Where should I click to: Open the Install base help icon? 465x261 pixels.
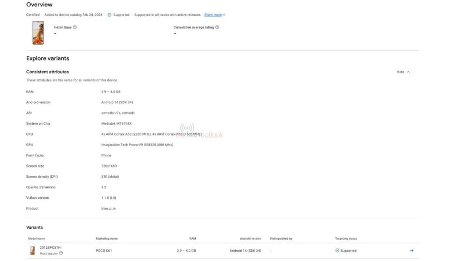74,27
